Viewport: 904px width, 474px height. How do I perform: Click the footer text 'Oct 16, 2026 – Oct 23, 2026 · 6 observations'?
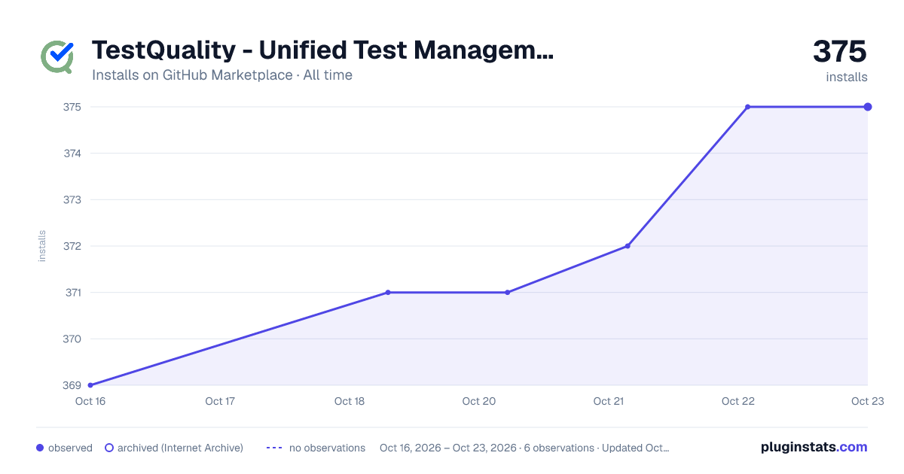coord(487,448)
